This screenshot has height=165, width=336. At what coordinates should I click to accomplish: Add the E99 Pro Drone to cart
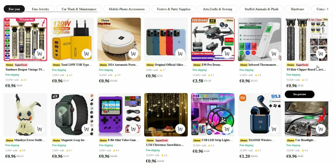[x=227, y=54]
